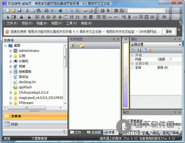
Task: Save using the floppy disk icon
Action: point(19,11)
